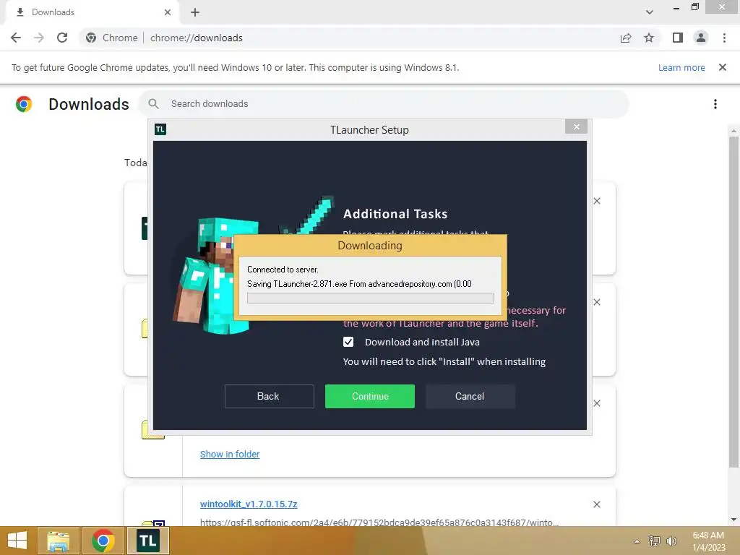Screen dimensions: 740x555
Task: Close the TLauncher Setup window
Action: (x=576, y=126)
